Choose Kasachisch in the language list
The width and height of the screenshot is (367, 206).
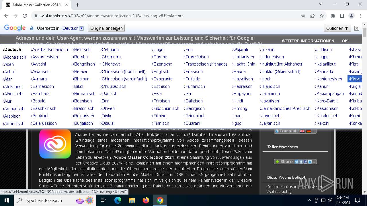(x=327, y=108)
